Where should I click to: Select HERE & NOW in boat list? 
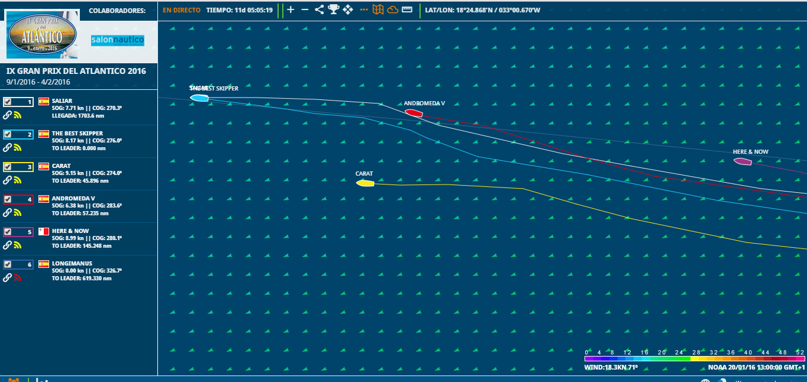coord(70,231)
